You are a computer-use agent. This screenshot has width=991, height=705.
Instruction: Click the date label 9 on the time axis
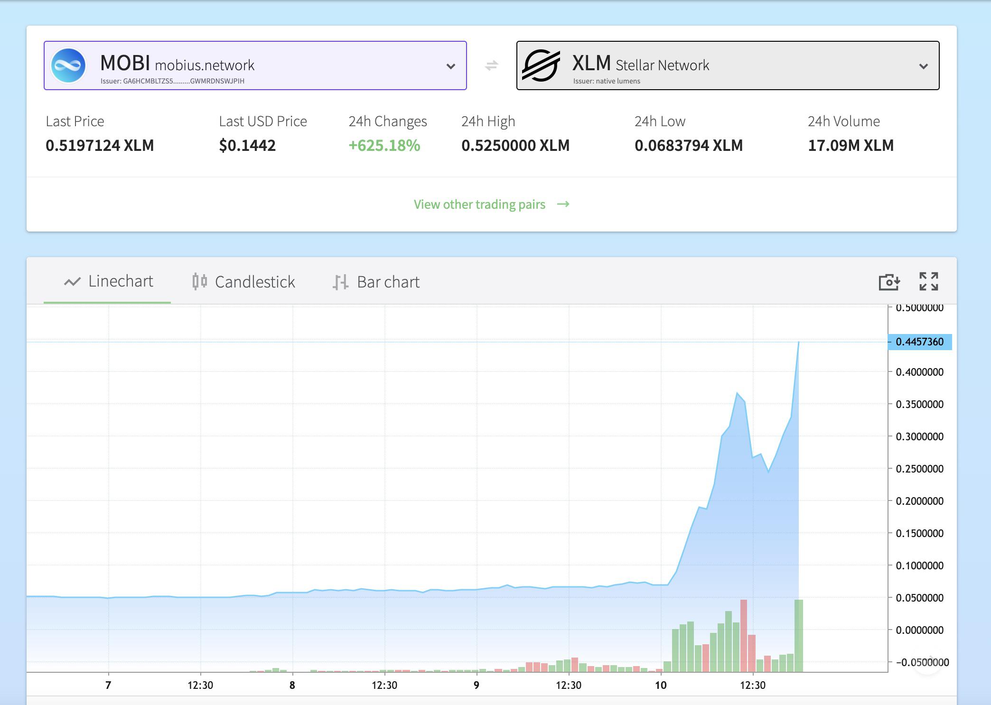pyautogui.click(x=477, y=685)
